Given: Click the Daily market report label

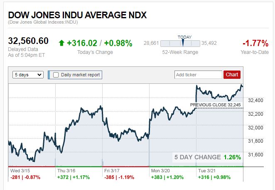Looking at the screenshot, I should 80,75.
